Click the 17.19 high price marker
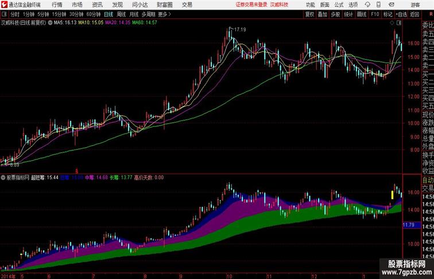The width and height of the screenshot is (434, 279). 240,30
